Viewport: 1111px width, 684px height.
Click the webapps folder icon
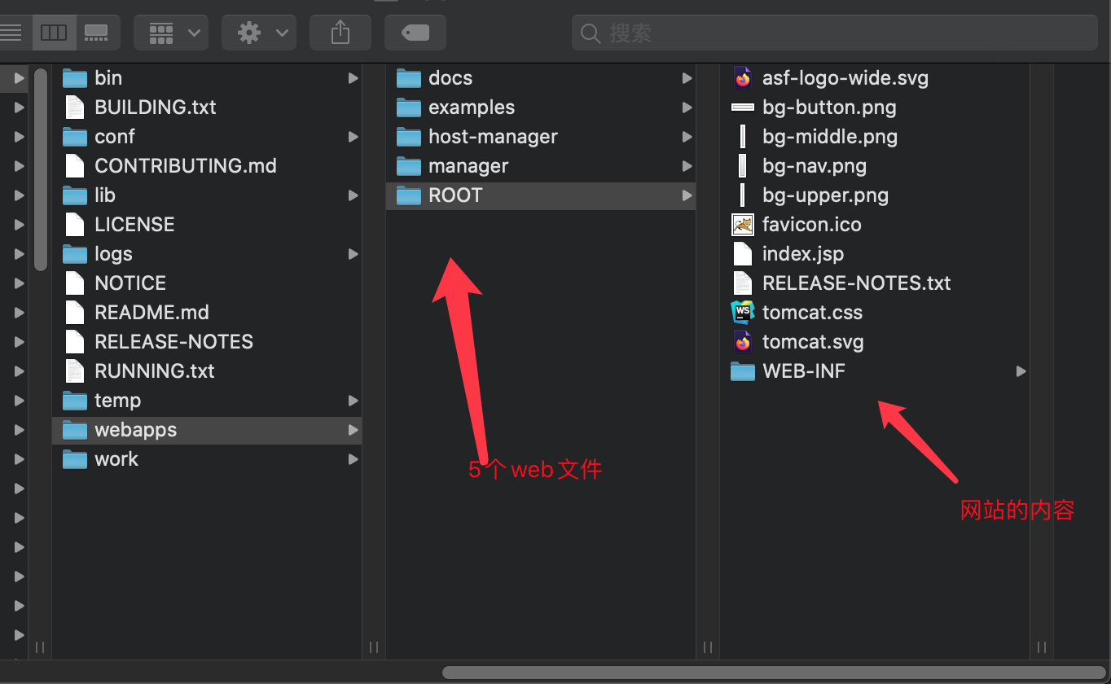75,430
